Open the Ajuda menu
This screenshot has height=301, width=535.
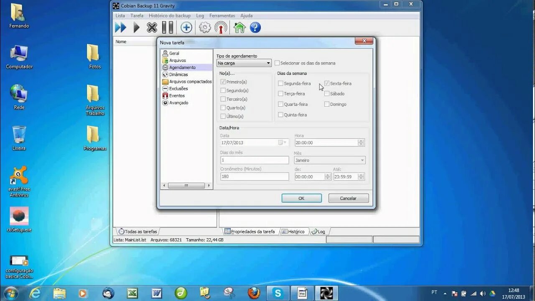246,15
